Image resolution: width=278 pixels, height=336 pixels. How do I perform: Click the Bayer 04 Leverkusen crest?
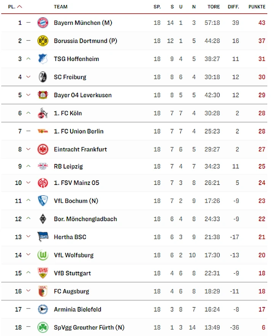(43, 95)
